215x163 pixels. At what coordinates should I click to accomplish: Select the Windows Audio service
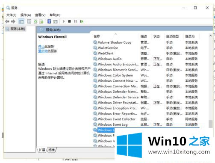pos(146,59)
